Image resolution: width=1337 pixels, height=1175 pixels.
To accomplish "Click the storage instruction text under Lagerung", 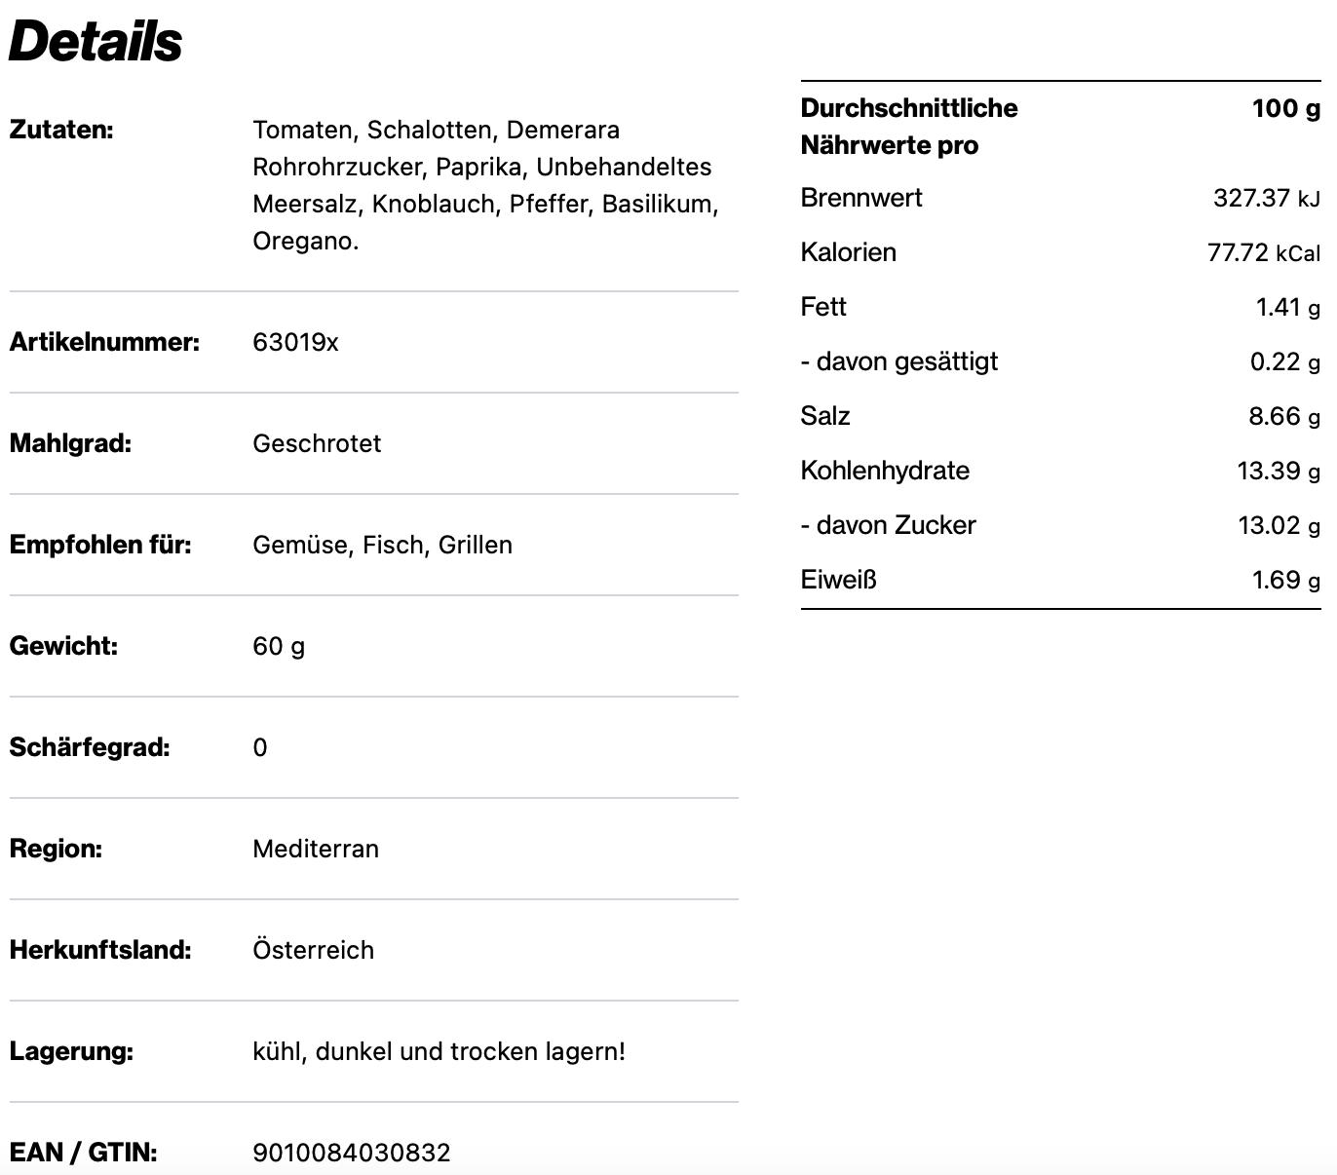I will 439,1051.
